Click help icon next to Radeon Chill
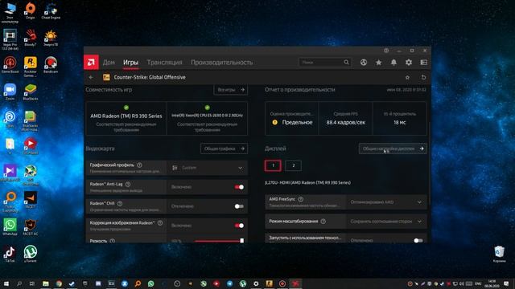Image resolution: width=515 pixels, height=289 pixels. pyautogui.click(x=120, y=203)
